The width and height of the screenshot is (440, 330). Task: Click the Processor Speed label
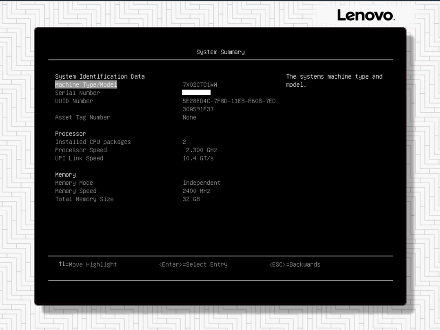pyautogui.click(x=81, y=150)
